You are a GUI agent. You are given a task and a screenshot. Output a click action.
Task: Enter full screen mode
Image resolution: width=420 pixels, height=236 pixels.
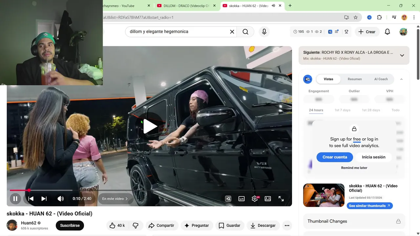click(x=281, y=199)
